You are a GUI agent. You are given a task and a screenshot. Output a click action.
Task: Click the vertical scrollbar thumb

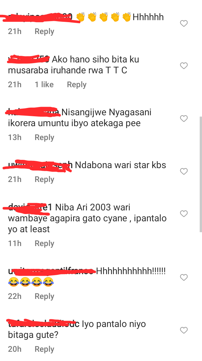(x=201, y=175)
